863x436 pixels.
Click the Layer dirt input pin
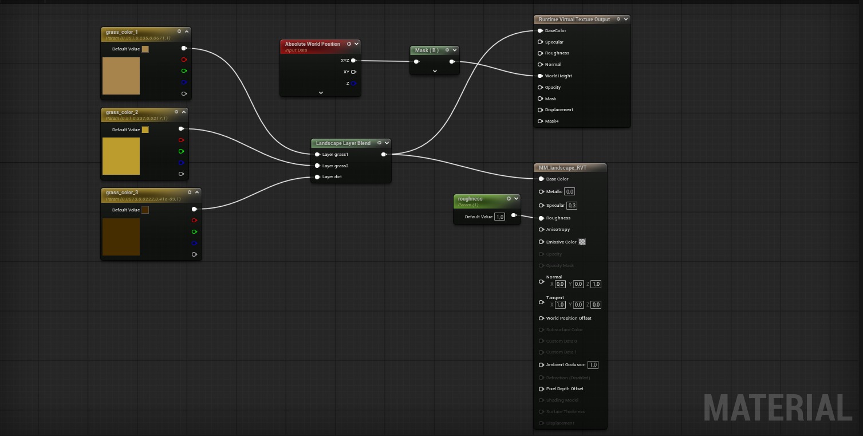pyautogui.click(x=317, y=177)
